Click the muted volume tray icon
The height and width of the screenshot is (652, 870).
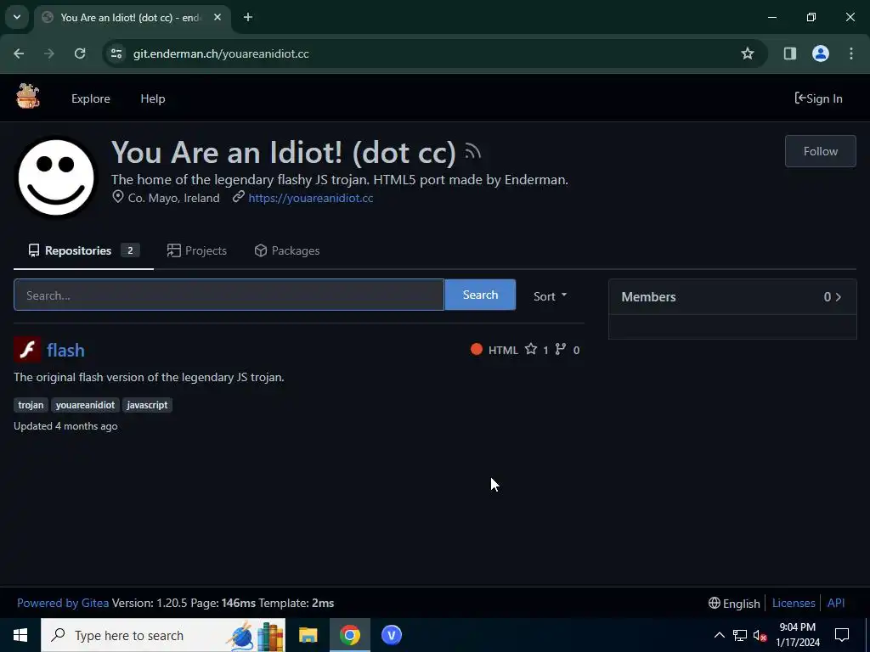coord(760,635)
